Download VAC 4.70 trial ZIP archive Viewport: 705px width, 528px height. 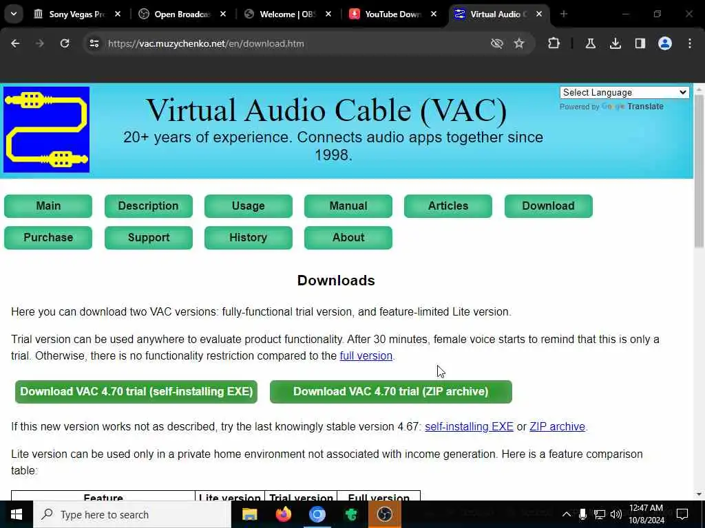click(391, 392)
